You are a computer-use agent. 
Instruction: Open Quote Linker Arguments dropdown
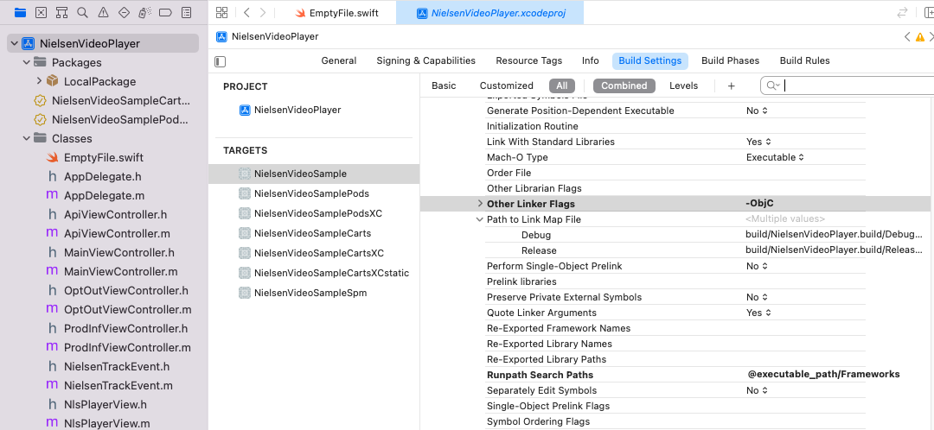(759, 313)
